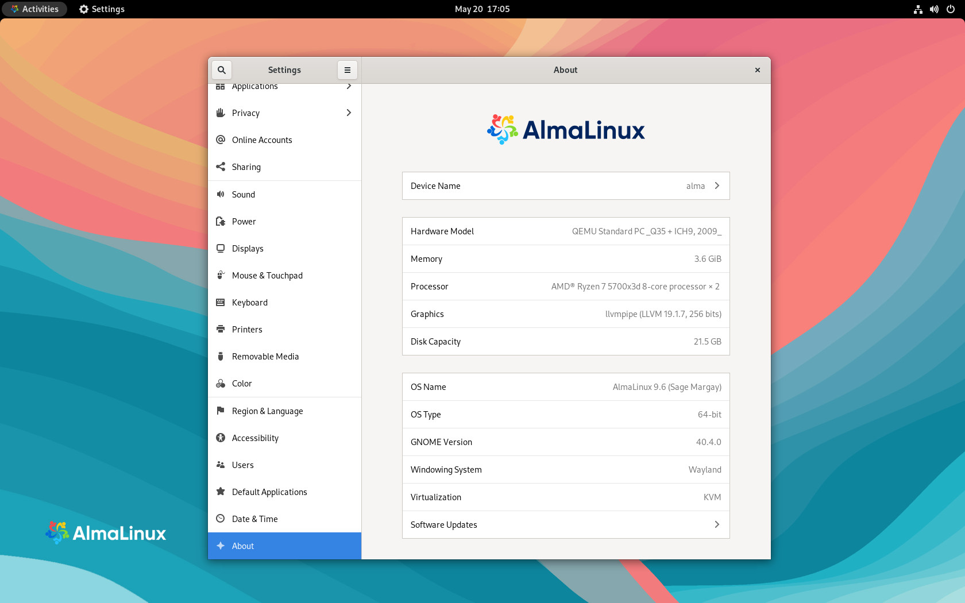The height and width of the screenshot is (603, 965).
Task: Select the Removable Media panel label
Action: 265,356
